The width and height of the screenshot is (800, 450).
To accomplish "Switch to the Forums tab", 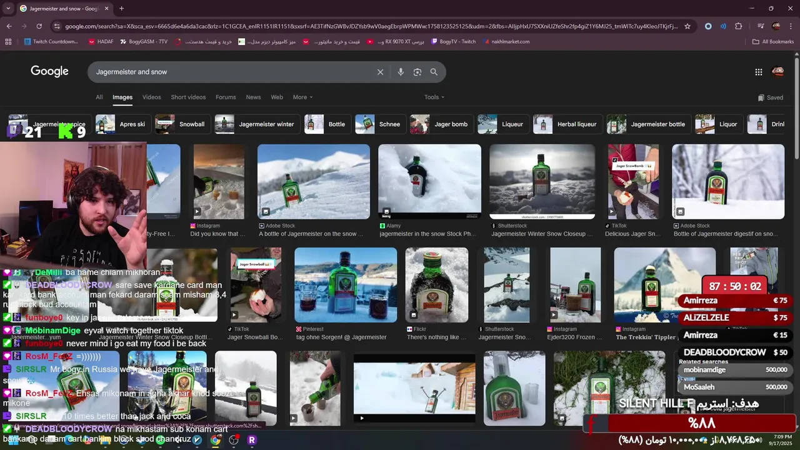I will click(226, 97).
